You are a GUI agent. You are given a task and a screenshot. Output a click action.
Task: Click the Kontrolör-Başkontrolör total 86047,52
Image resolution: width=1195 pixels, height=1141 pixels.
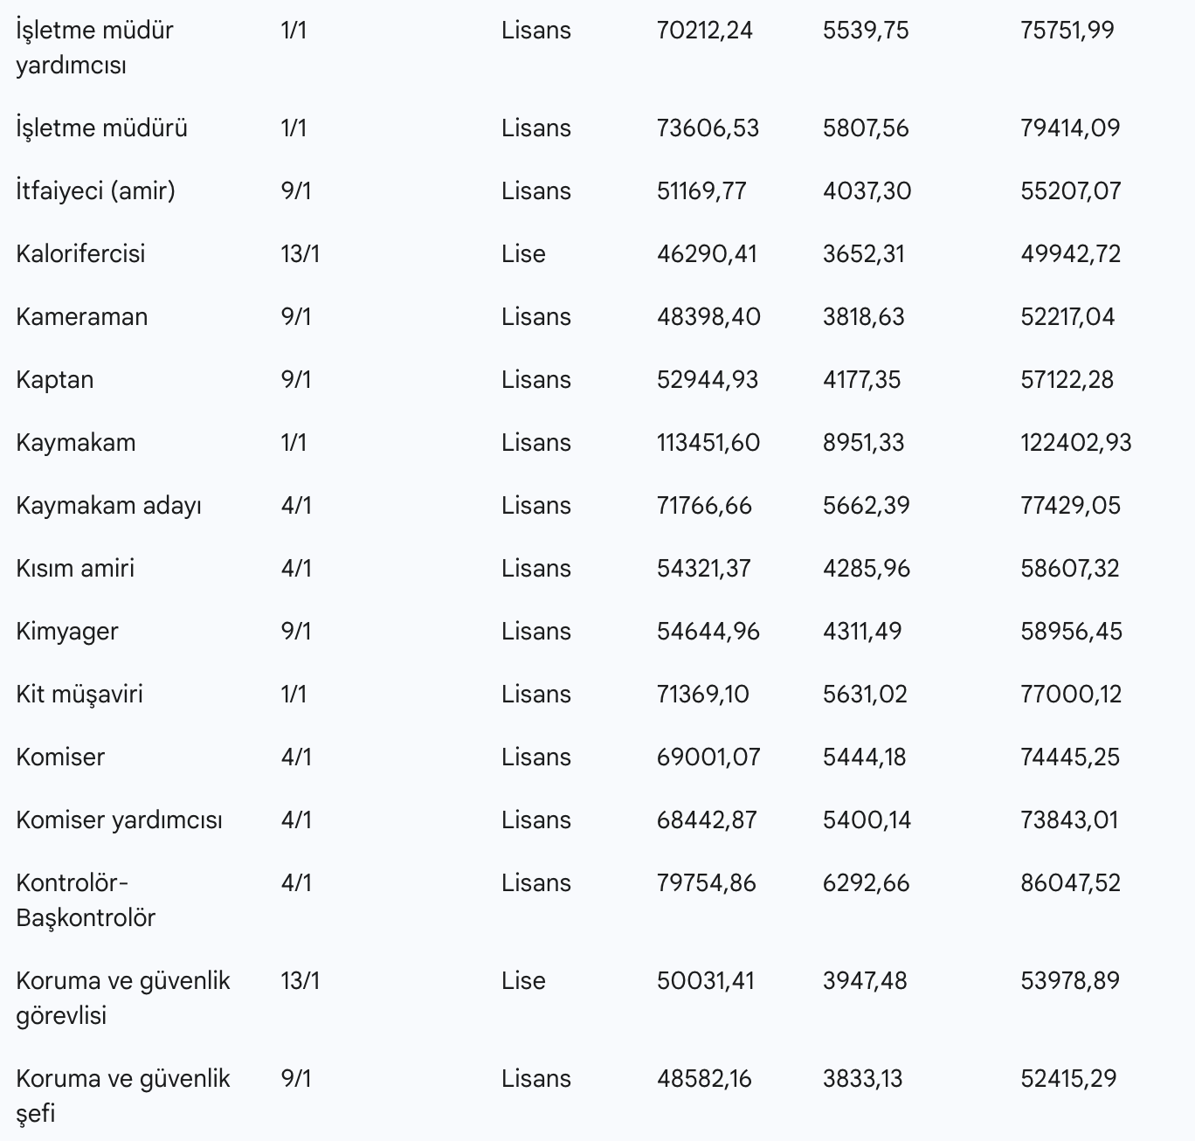pos(1070,882)
